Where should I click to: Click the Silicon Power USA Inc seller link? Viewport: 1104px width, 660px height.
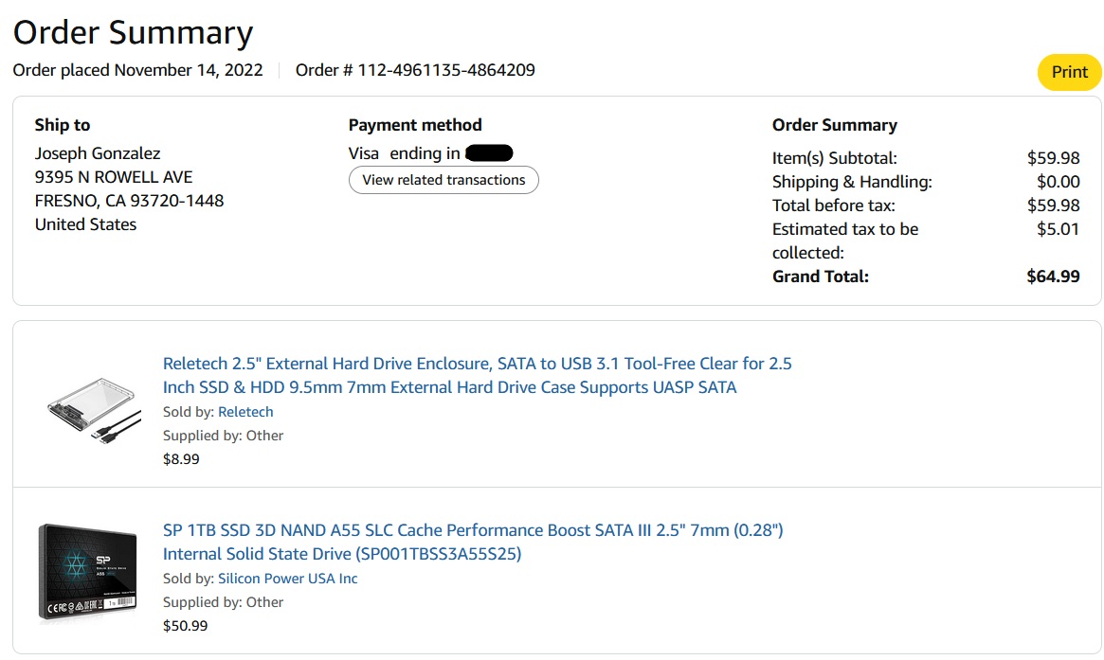(287, 579)
